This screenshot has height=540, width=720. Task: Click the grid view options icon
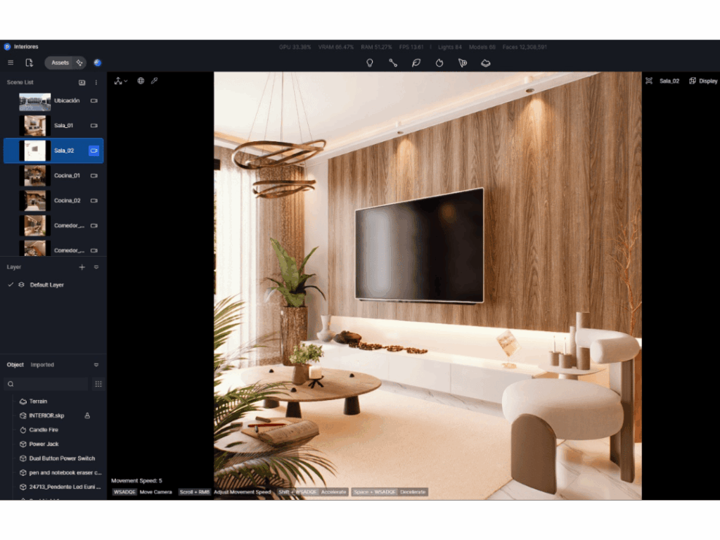(98, 384)
